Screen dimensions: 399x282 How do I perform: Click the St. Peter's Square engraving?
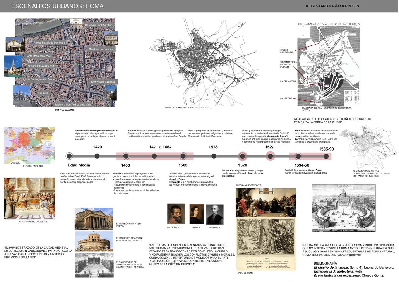pyautogui.click(x=343, y=208)
